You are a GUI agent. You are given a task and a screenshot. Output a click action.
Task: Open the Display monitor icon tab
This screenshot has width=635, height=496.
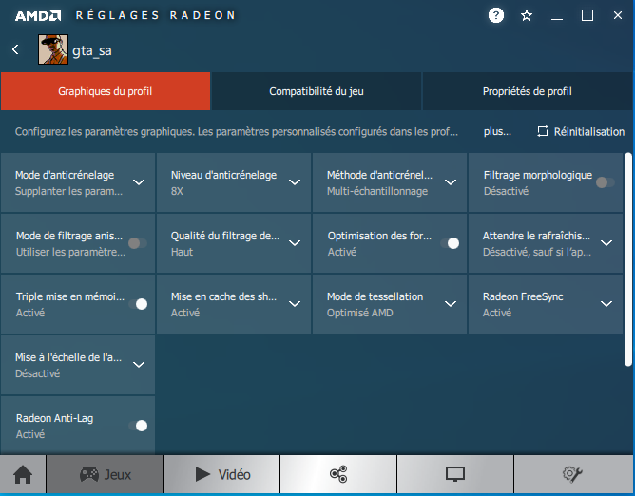tap(455, 474)
